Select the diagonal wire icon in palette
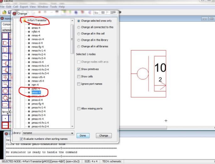The image size is (215, 164). tap(5, 57)
